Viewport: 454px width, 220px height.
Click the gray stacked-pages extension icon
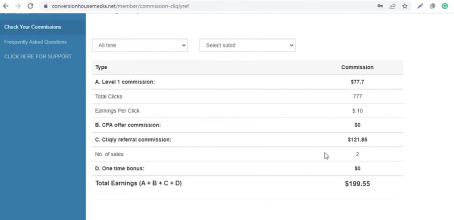[433, 6]
